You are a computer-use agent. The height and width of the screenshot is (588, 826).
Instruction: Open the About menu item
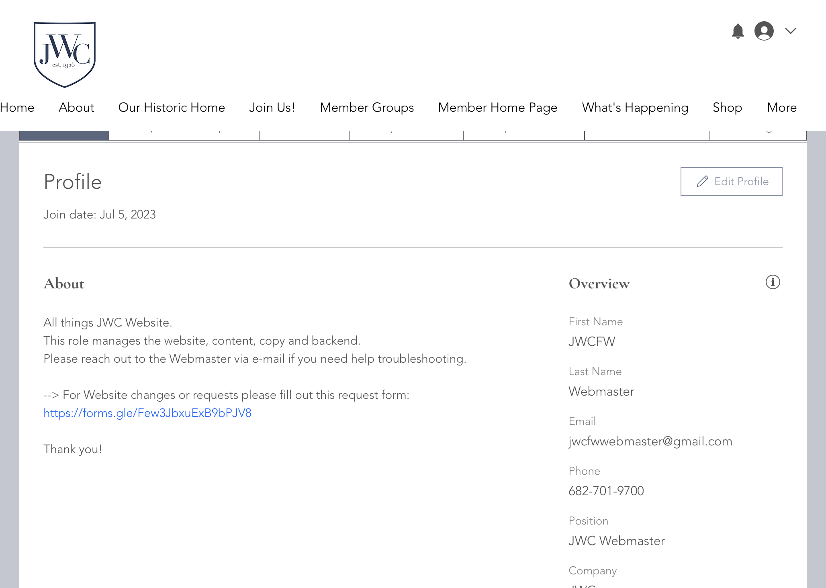pos(76,108)
